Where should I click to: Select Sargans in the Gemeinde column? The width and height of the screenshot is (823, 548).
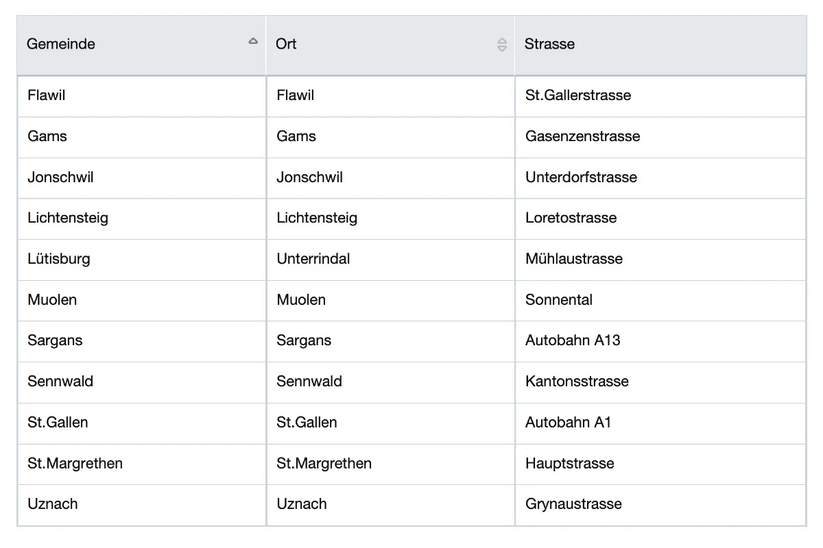coord(141,341)
